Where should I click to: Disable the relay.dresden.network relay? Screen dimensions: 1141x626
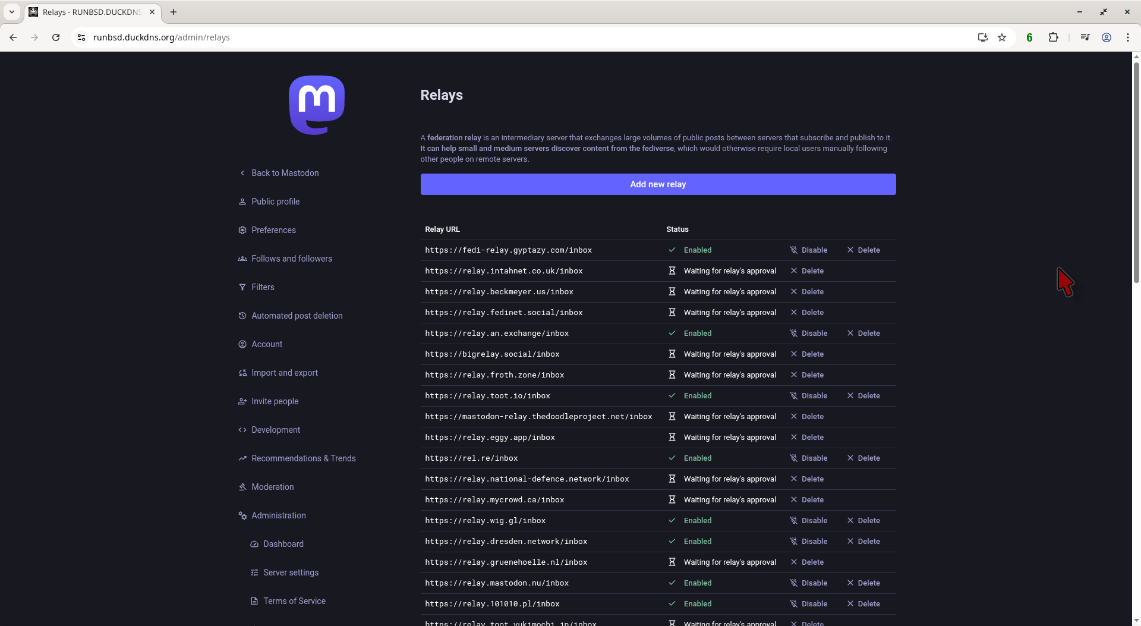(808, 542)
